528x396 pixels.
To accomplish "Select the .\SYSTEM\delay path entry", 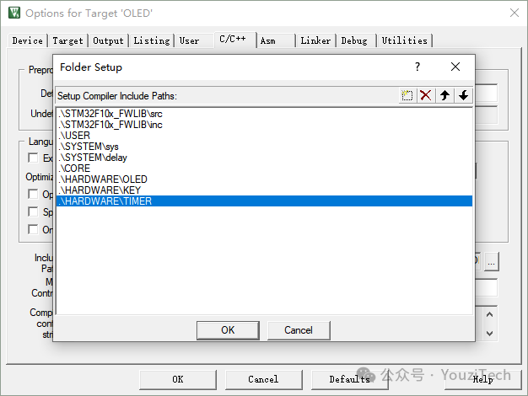I will [264, 158].
